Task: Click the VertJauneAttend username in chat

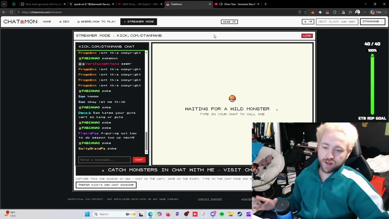Action: pos(102,64)
